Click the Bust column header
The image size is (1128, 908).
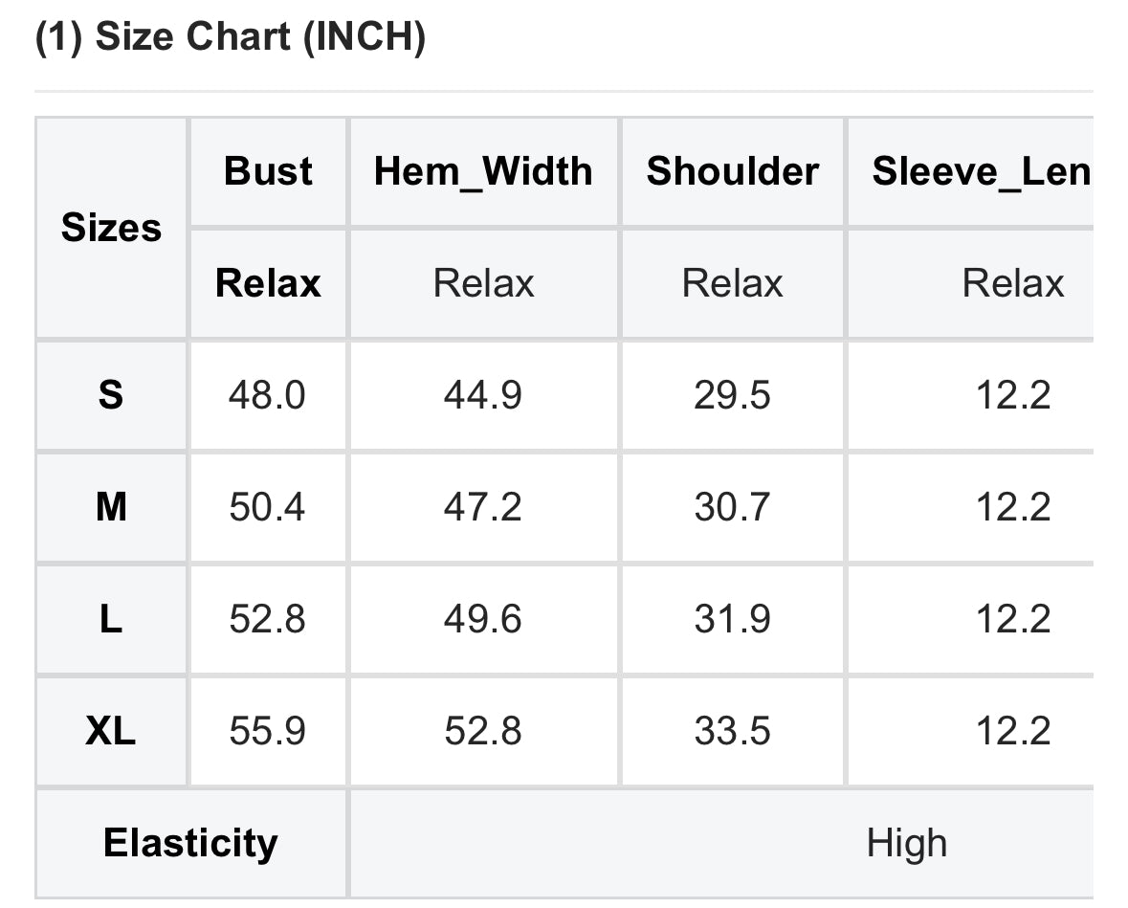click(x=268, y=172)
